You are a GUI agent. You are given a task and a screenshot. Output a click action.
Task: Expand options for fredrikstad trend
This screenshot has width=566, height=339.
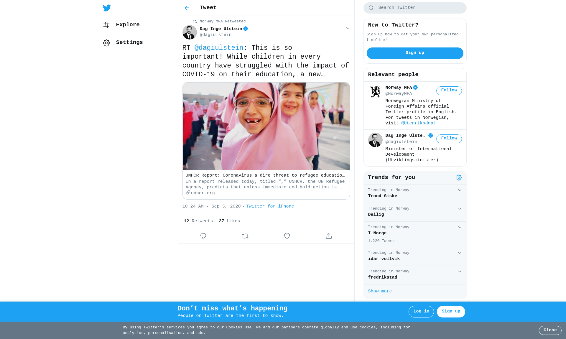click(460, 271)
